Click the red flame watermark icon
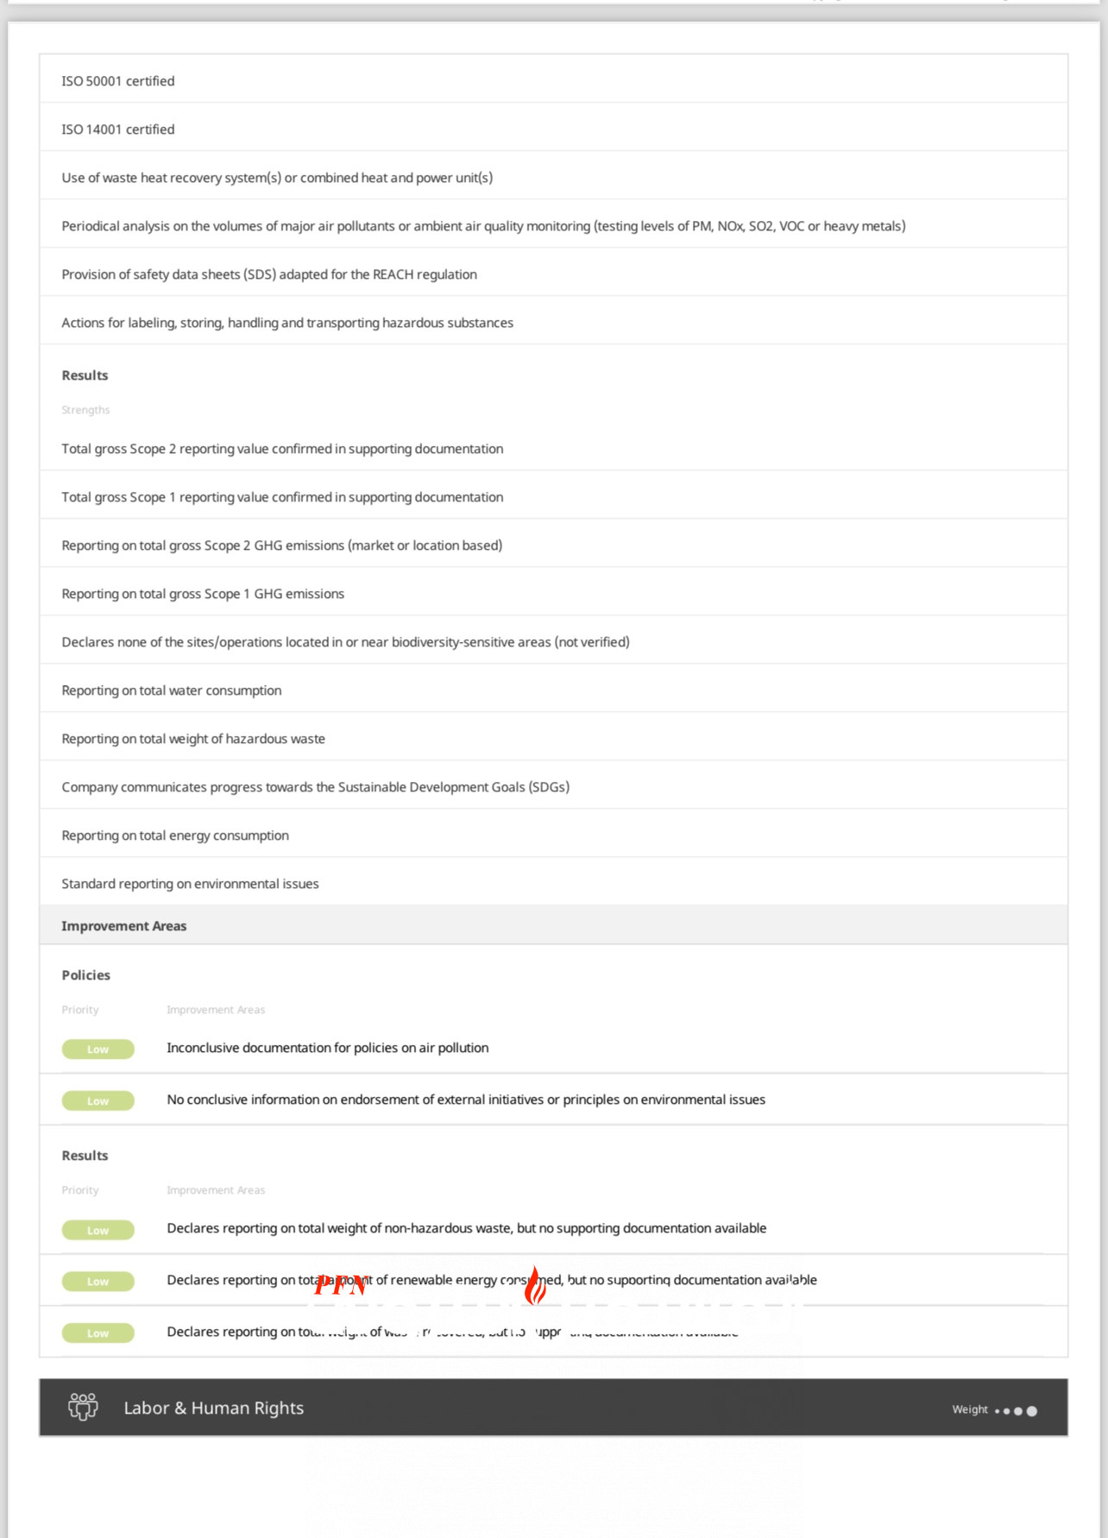Image resolution: width=1108 pixels, height=1538 pixels. [535, 1286]
